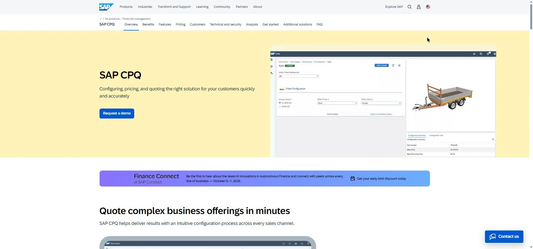Open the site search magnifier icon
The width and height of the screenshot is (533, 249).
410,7
